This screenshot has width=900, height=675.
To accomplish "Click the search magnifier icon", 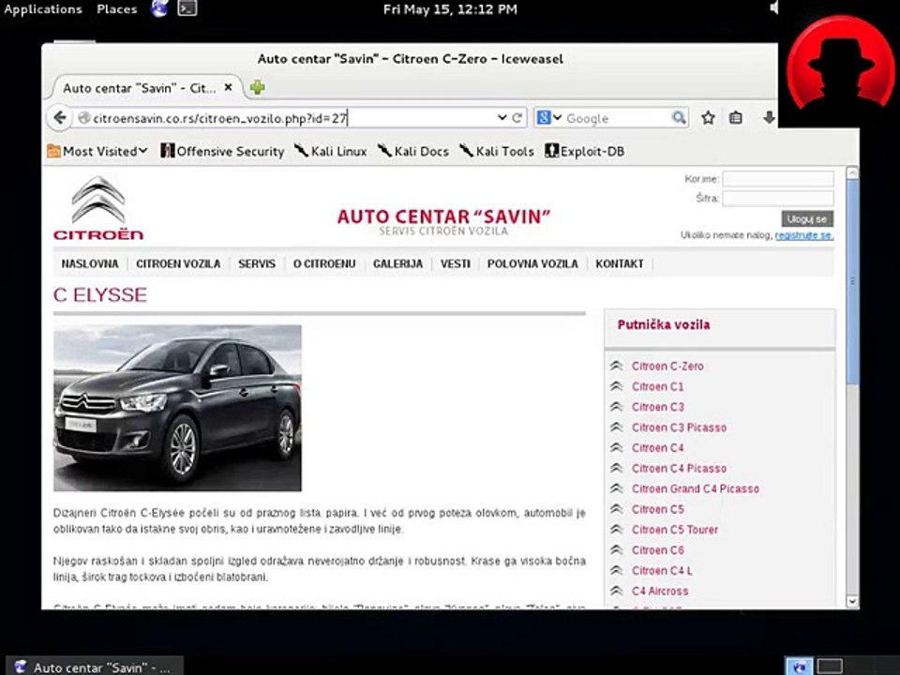I will [679, 118].
